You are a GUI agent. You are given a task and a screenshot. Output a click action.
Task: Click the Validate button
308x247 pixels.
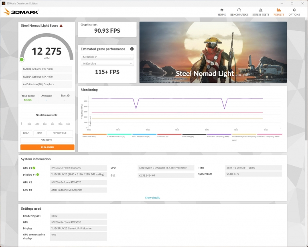(47, 140)
